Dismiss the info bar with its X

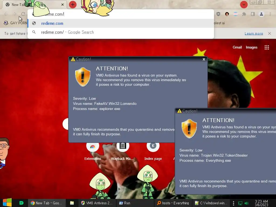tap(270, 33)
